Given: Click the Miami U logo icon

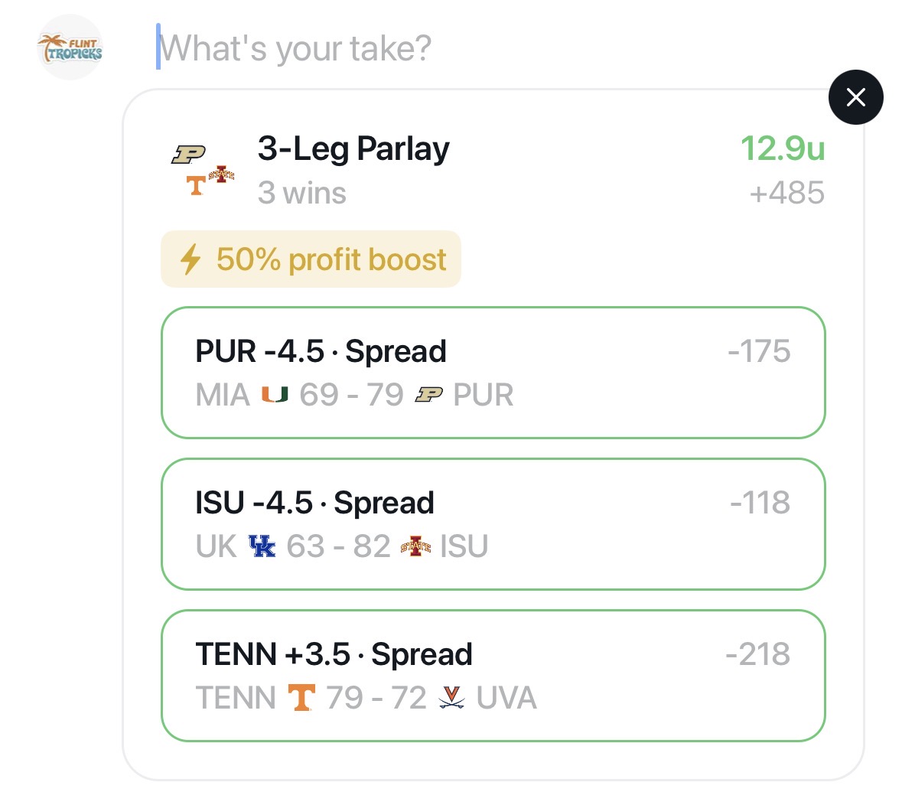Looking at the screenshot, I should click(x=275, y=395).
